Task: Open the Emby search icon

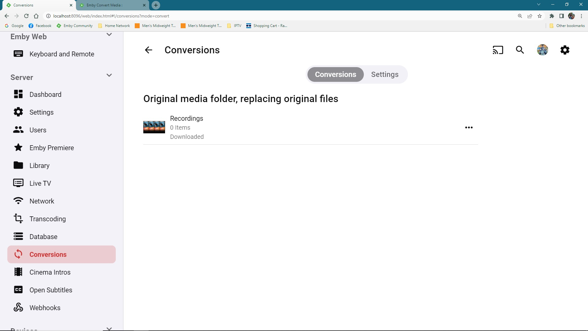Action: [x=520, y=50]
